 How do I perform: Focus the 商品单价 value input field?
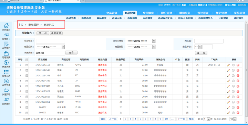(x=207, y=47)
